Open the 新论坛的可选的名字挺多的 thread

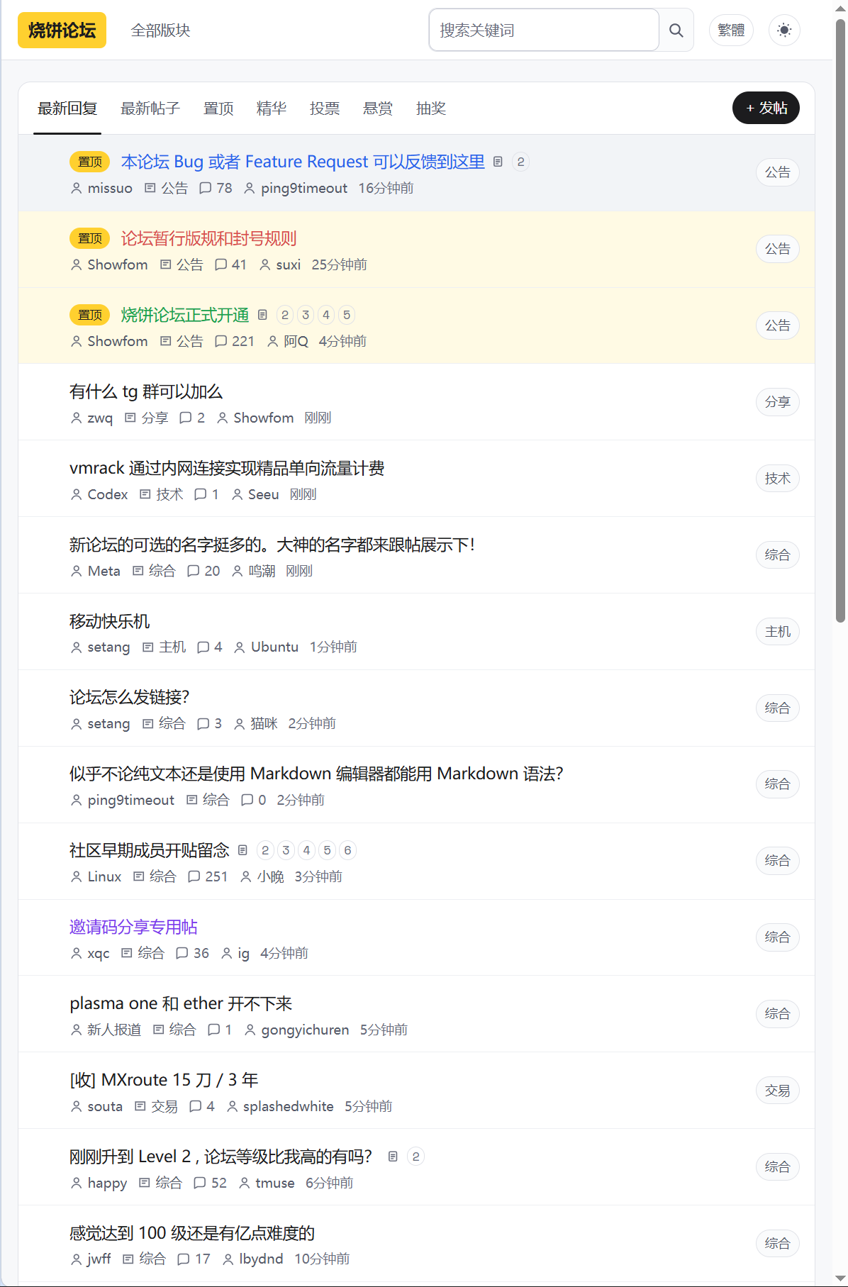[x=272, y=545]
